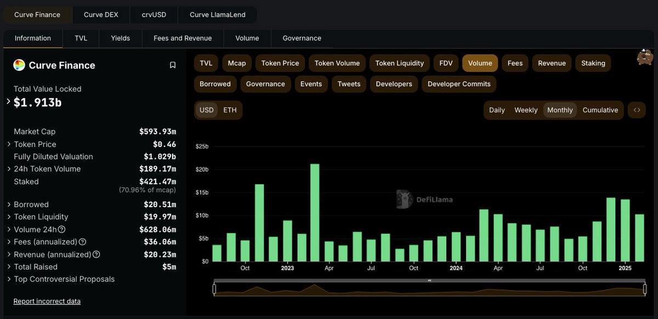Disable the active Volume chart metric

(x=480, y=63)
